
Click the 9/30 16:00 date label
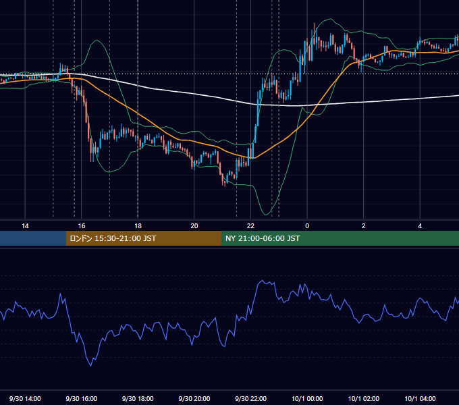point(82,398)
